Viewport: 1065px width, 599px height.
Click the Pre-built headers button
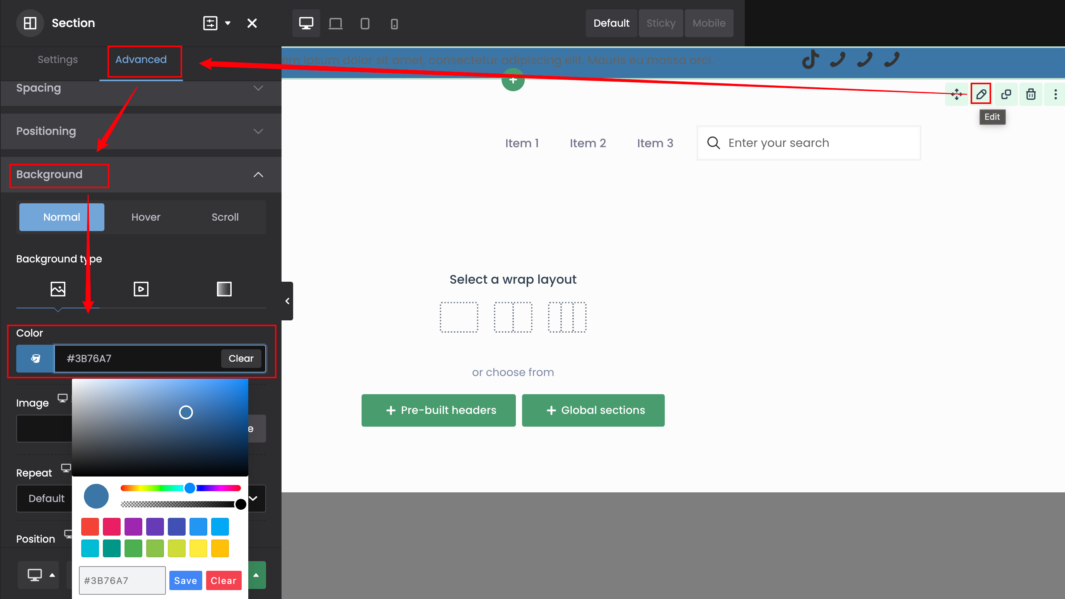pos(439,410)
